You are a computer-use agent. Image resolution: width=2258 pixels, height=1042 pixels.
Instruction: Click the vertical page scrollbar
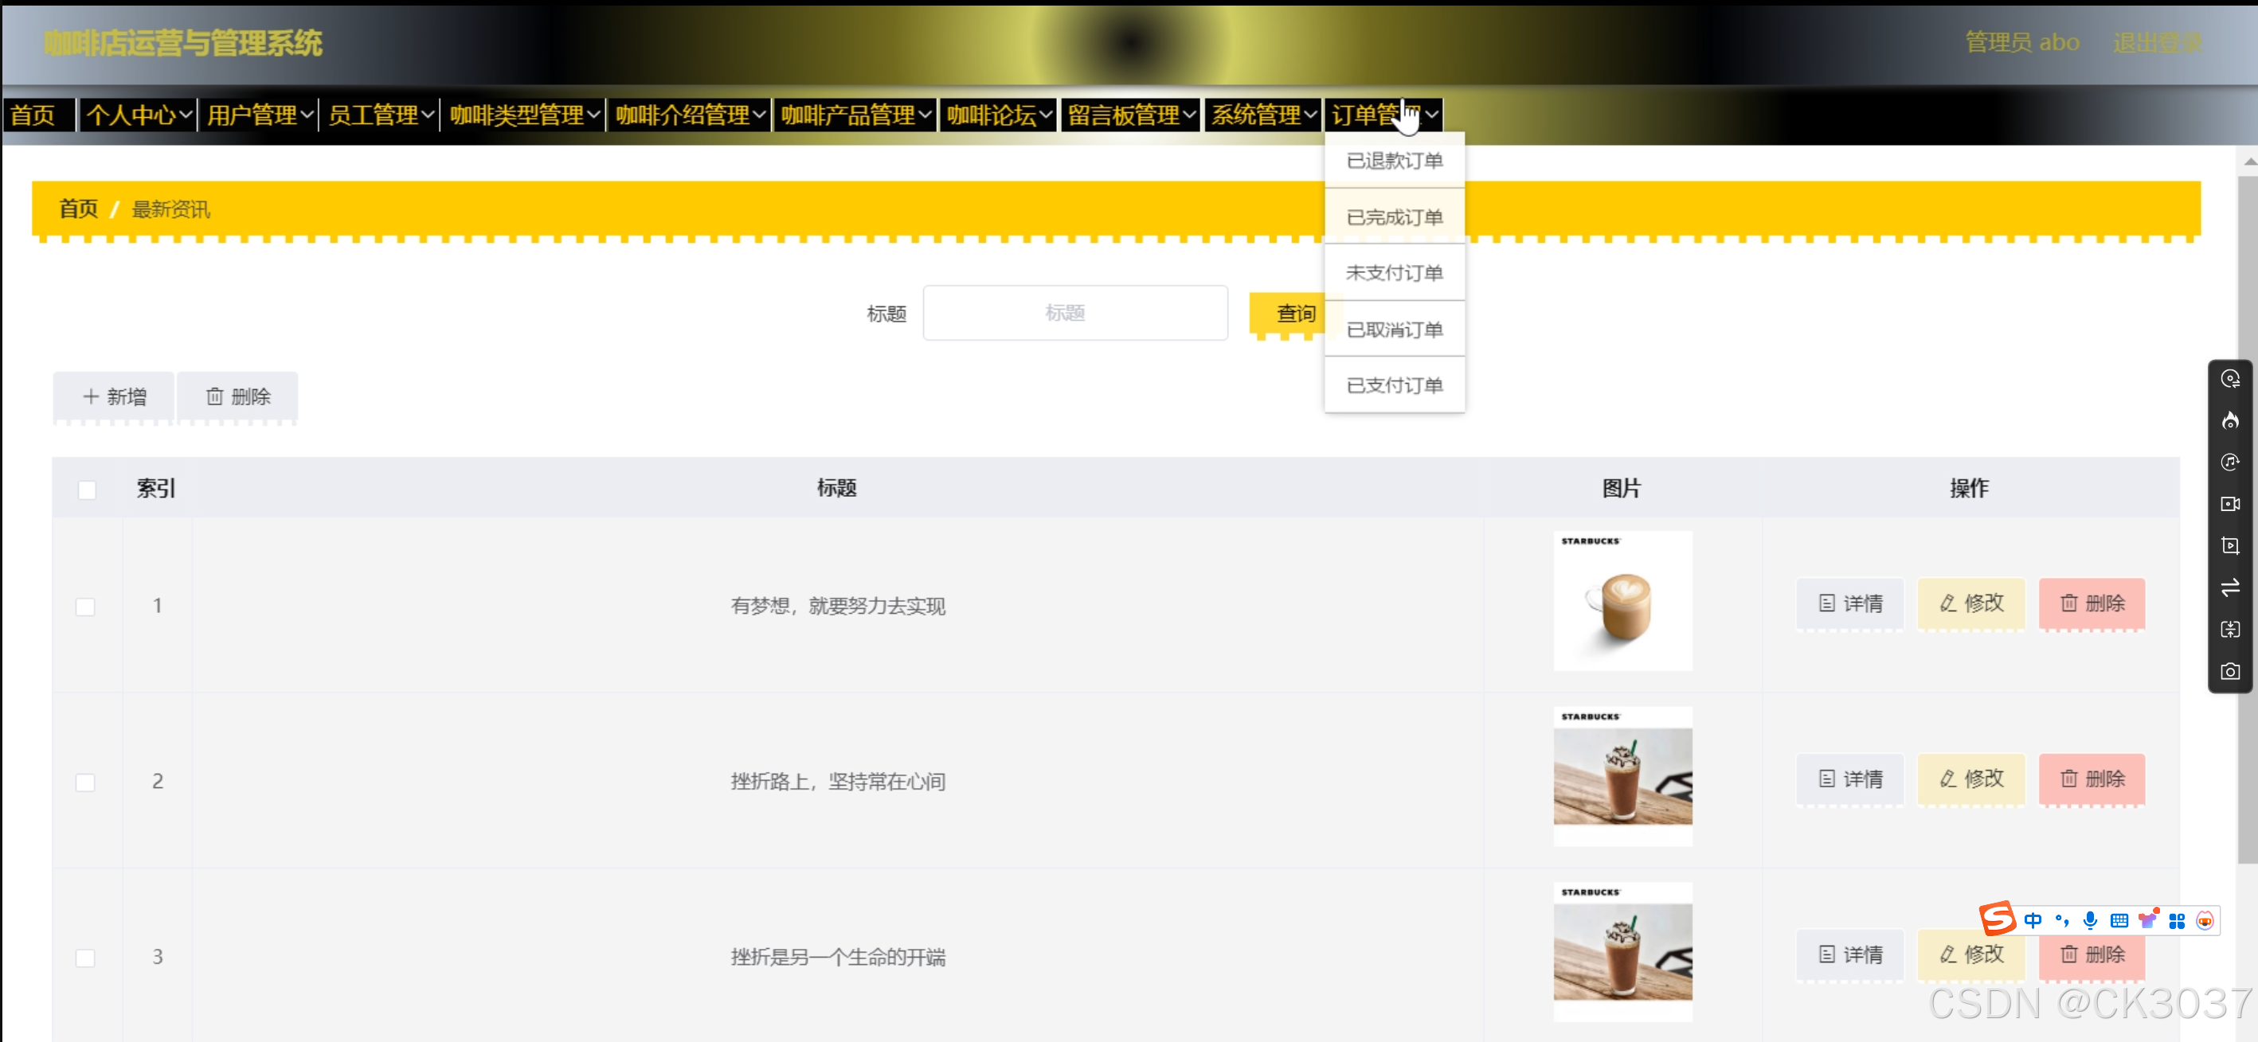(x=2248, y=519)
